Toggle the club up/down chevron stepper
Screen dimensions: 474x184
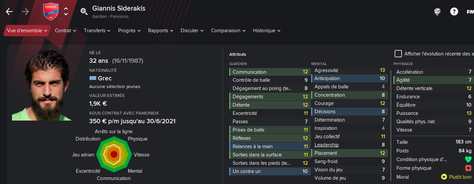point(66,12)
